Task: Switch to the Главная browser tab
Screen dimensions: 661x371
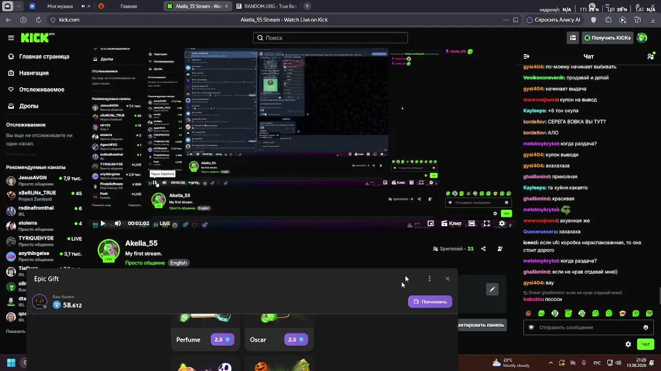Action: (129, 6)
